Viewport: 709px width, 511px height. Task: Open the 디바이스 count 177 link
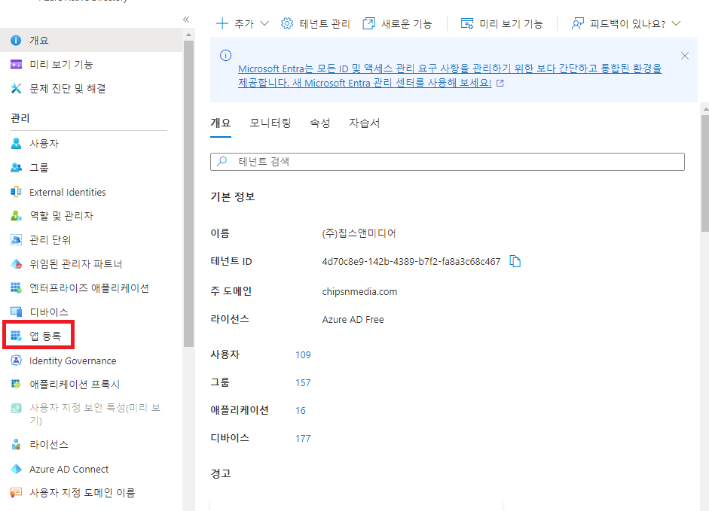303,438
